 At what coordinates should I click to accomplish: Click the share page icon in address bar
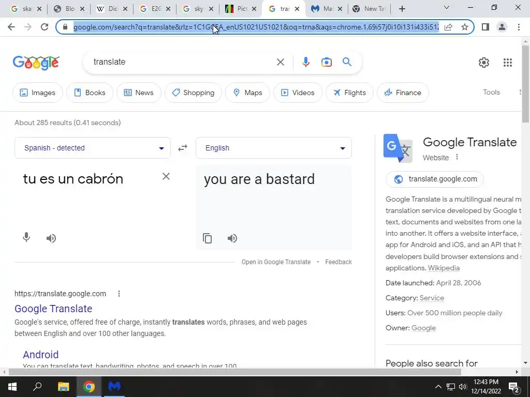tap(448, 27)
